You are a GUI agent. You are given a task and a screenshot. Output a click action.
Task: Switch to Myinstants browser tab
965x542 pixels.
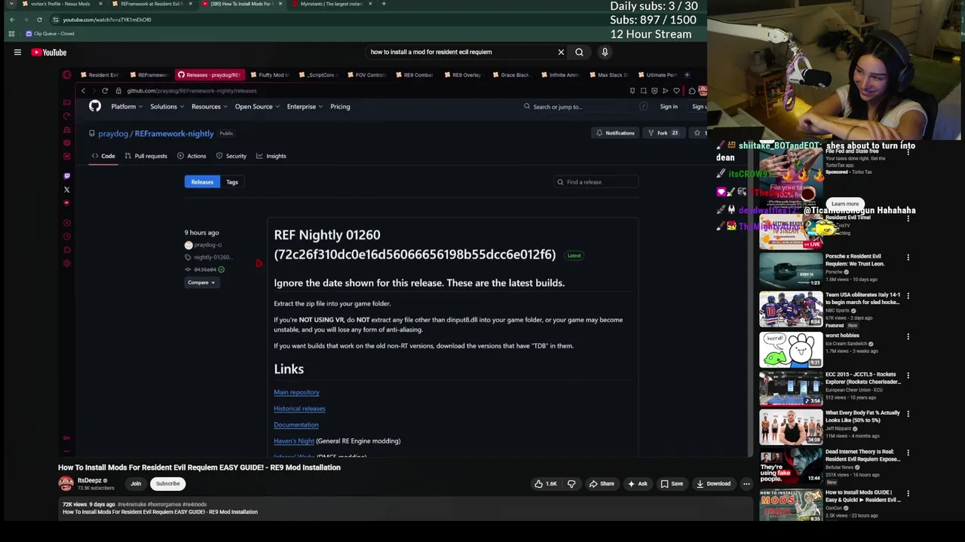[332, 4]
